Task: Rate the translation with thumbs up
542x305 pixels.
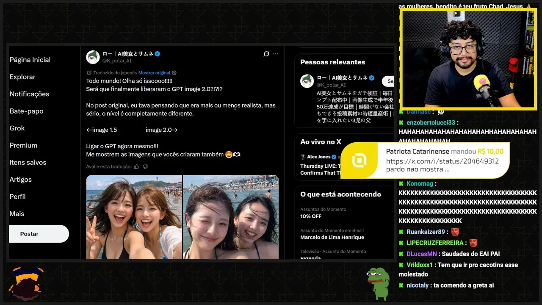Action: click(136, 166)
